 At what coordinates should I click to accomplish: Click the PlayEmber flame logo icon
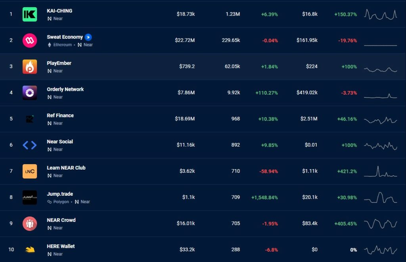[x=30, y=67]
